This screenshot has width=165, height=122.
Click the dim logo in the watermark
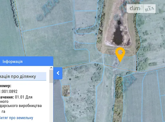click(x=135, y=8)
